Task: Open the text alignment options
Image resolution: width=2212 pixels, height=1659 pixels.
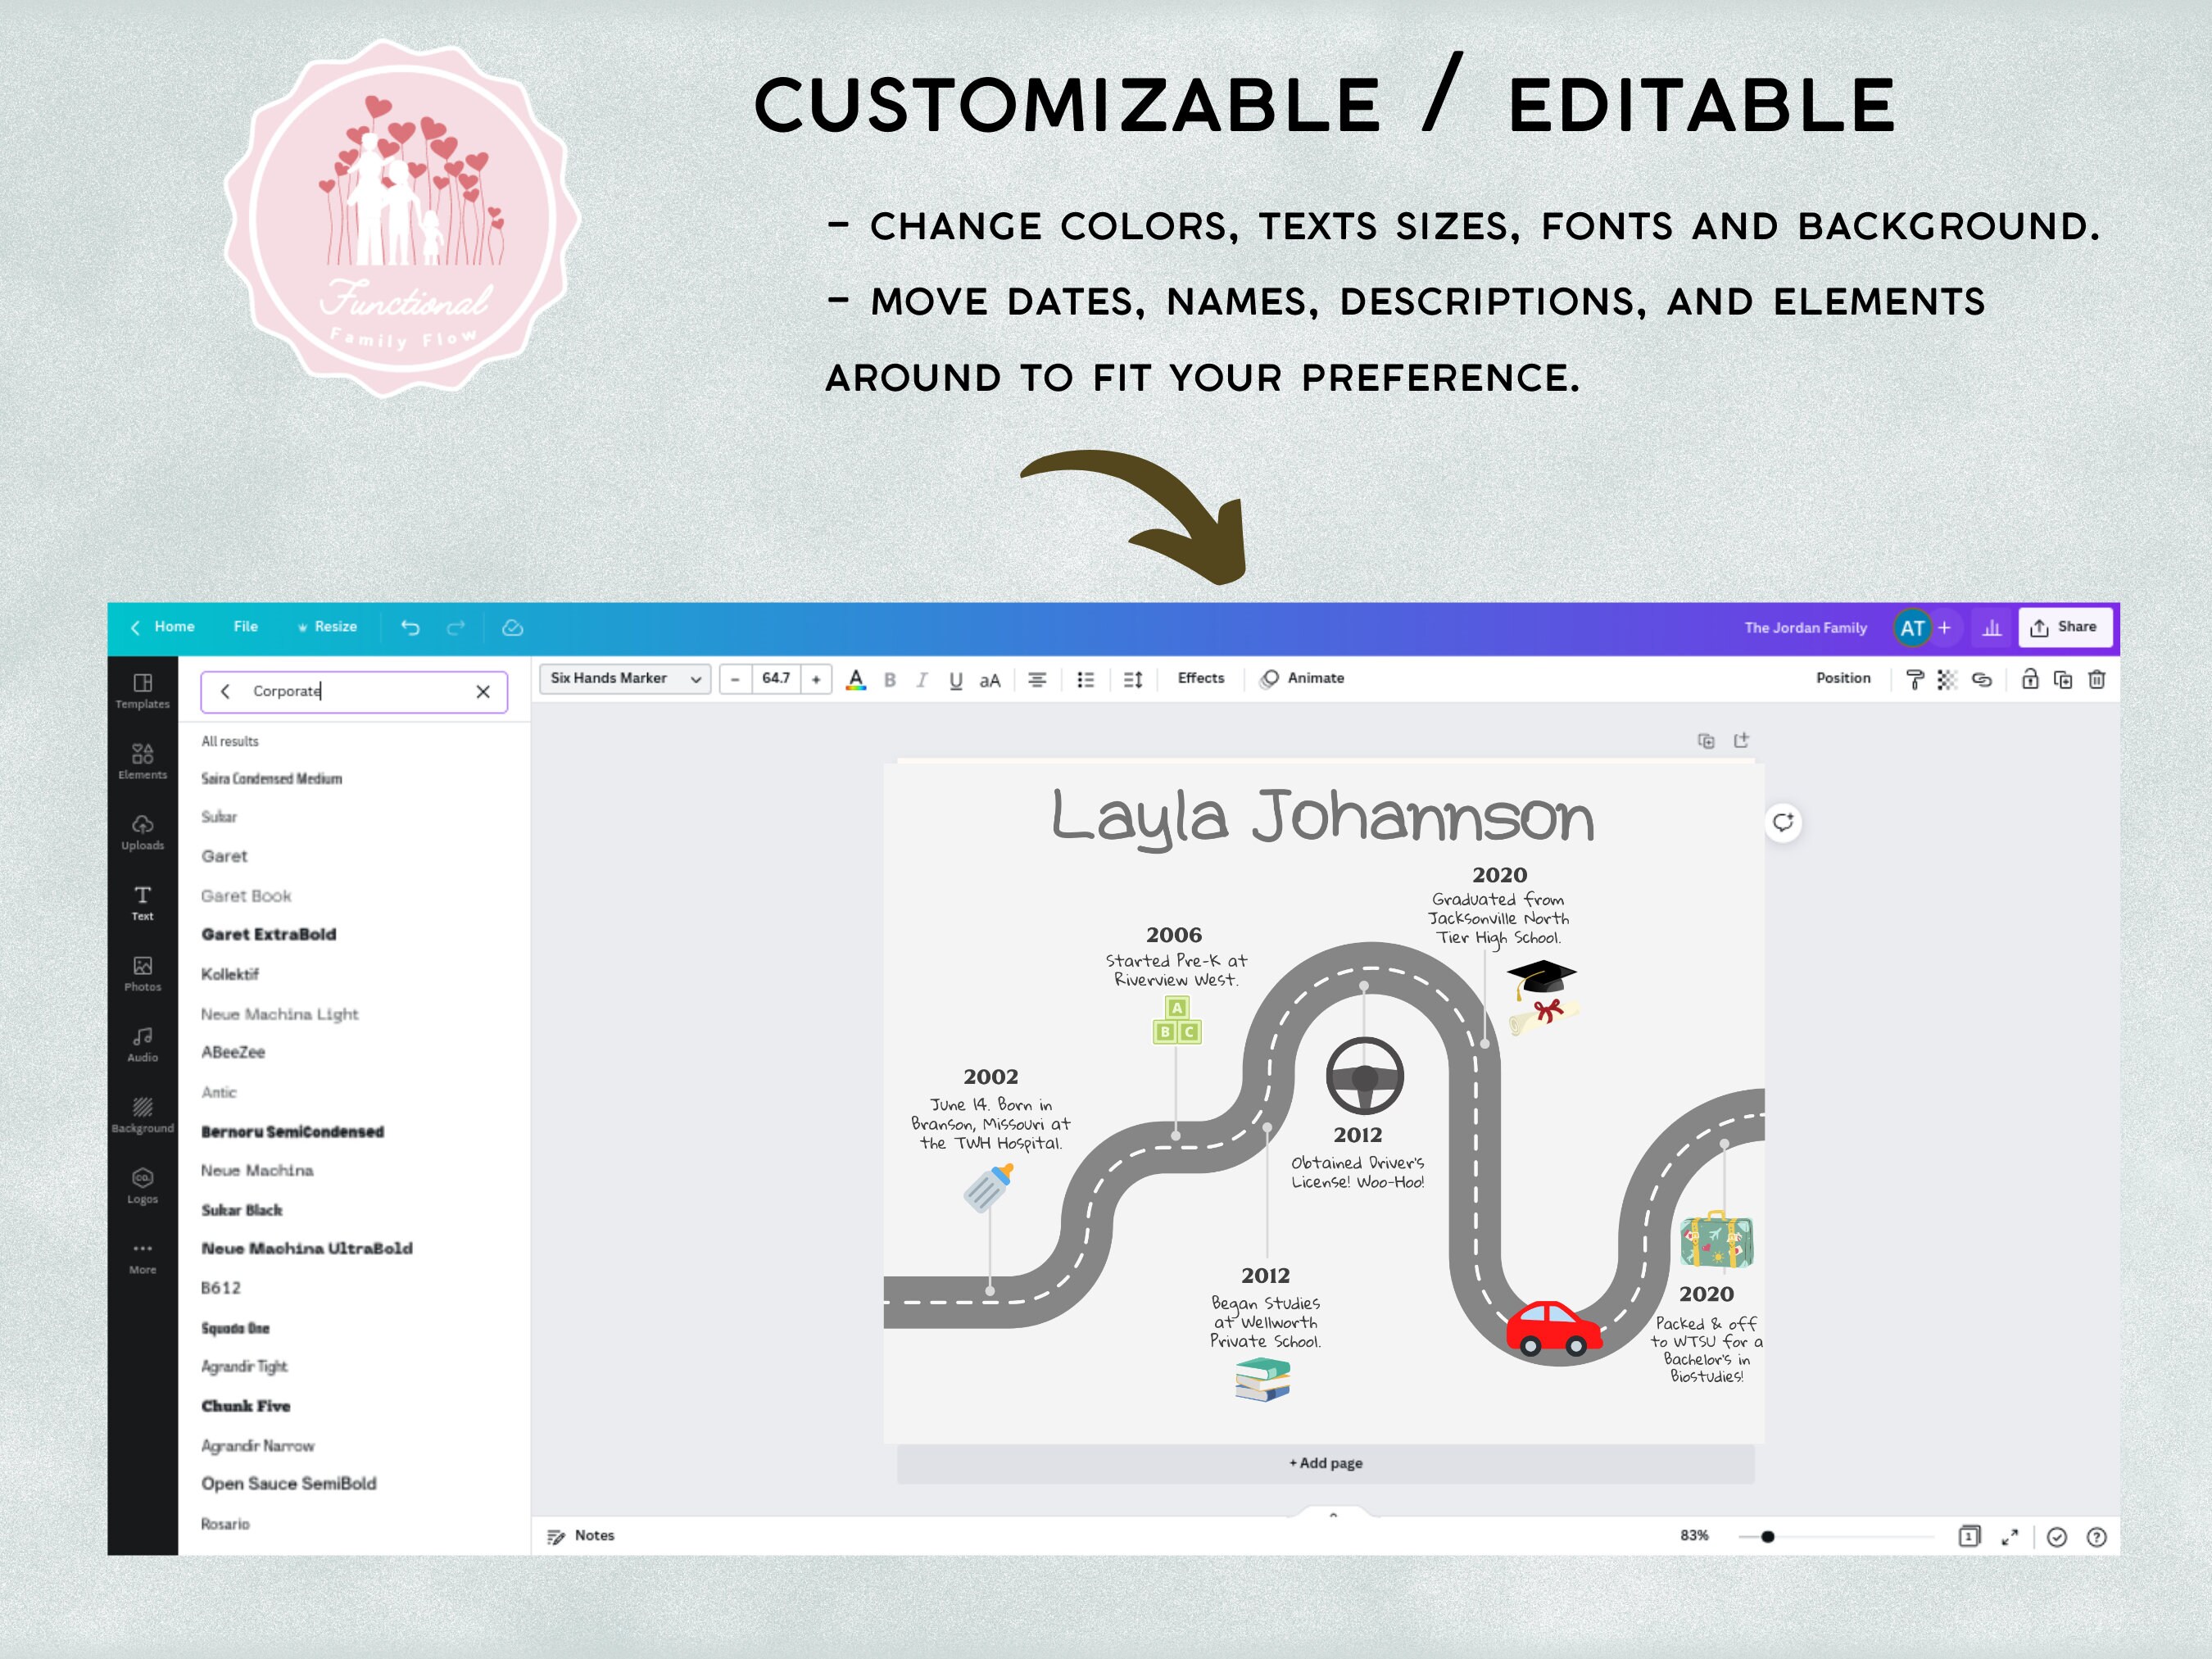Action: (1037, 680)
